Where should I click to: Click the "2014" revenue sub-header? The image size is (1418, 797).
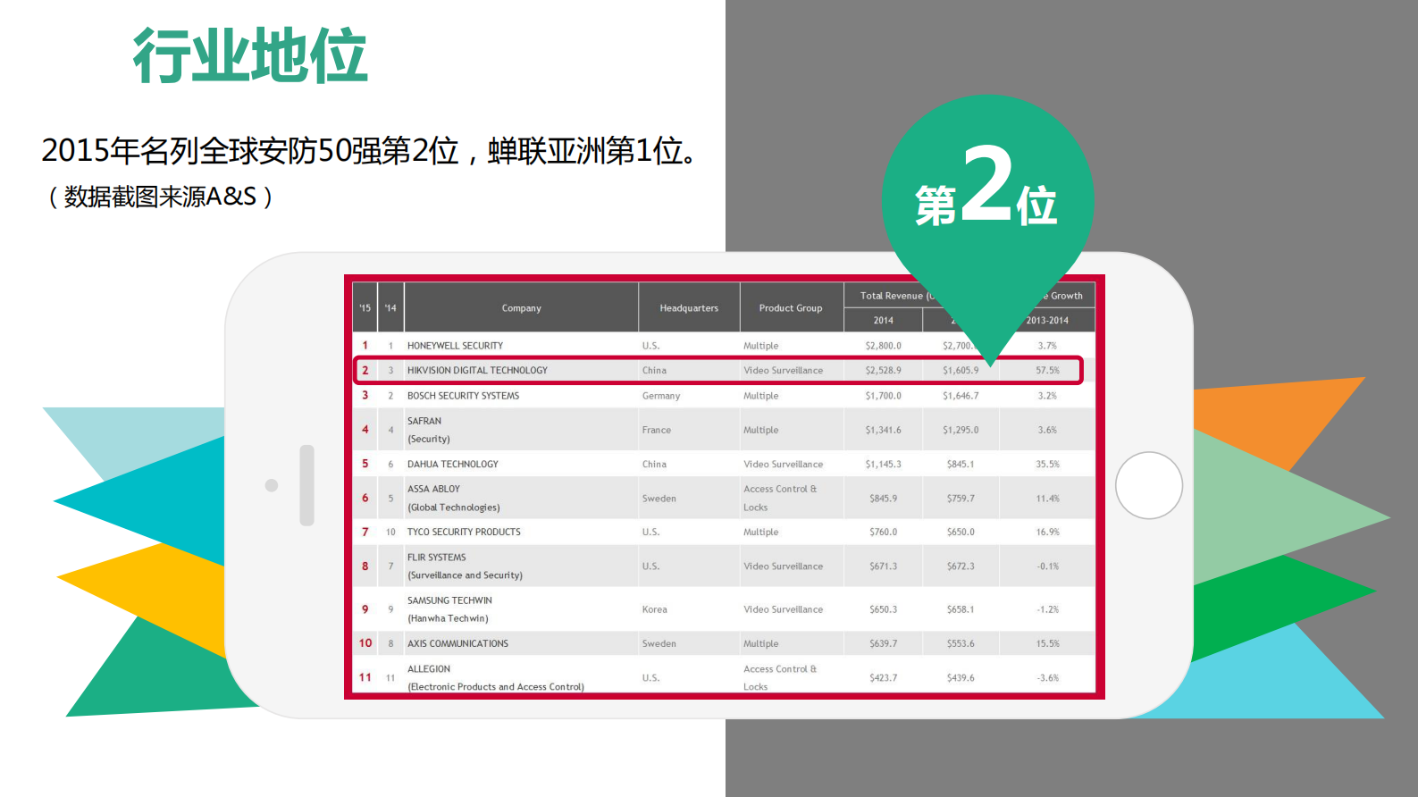coord(884,320)
